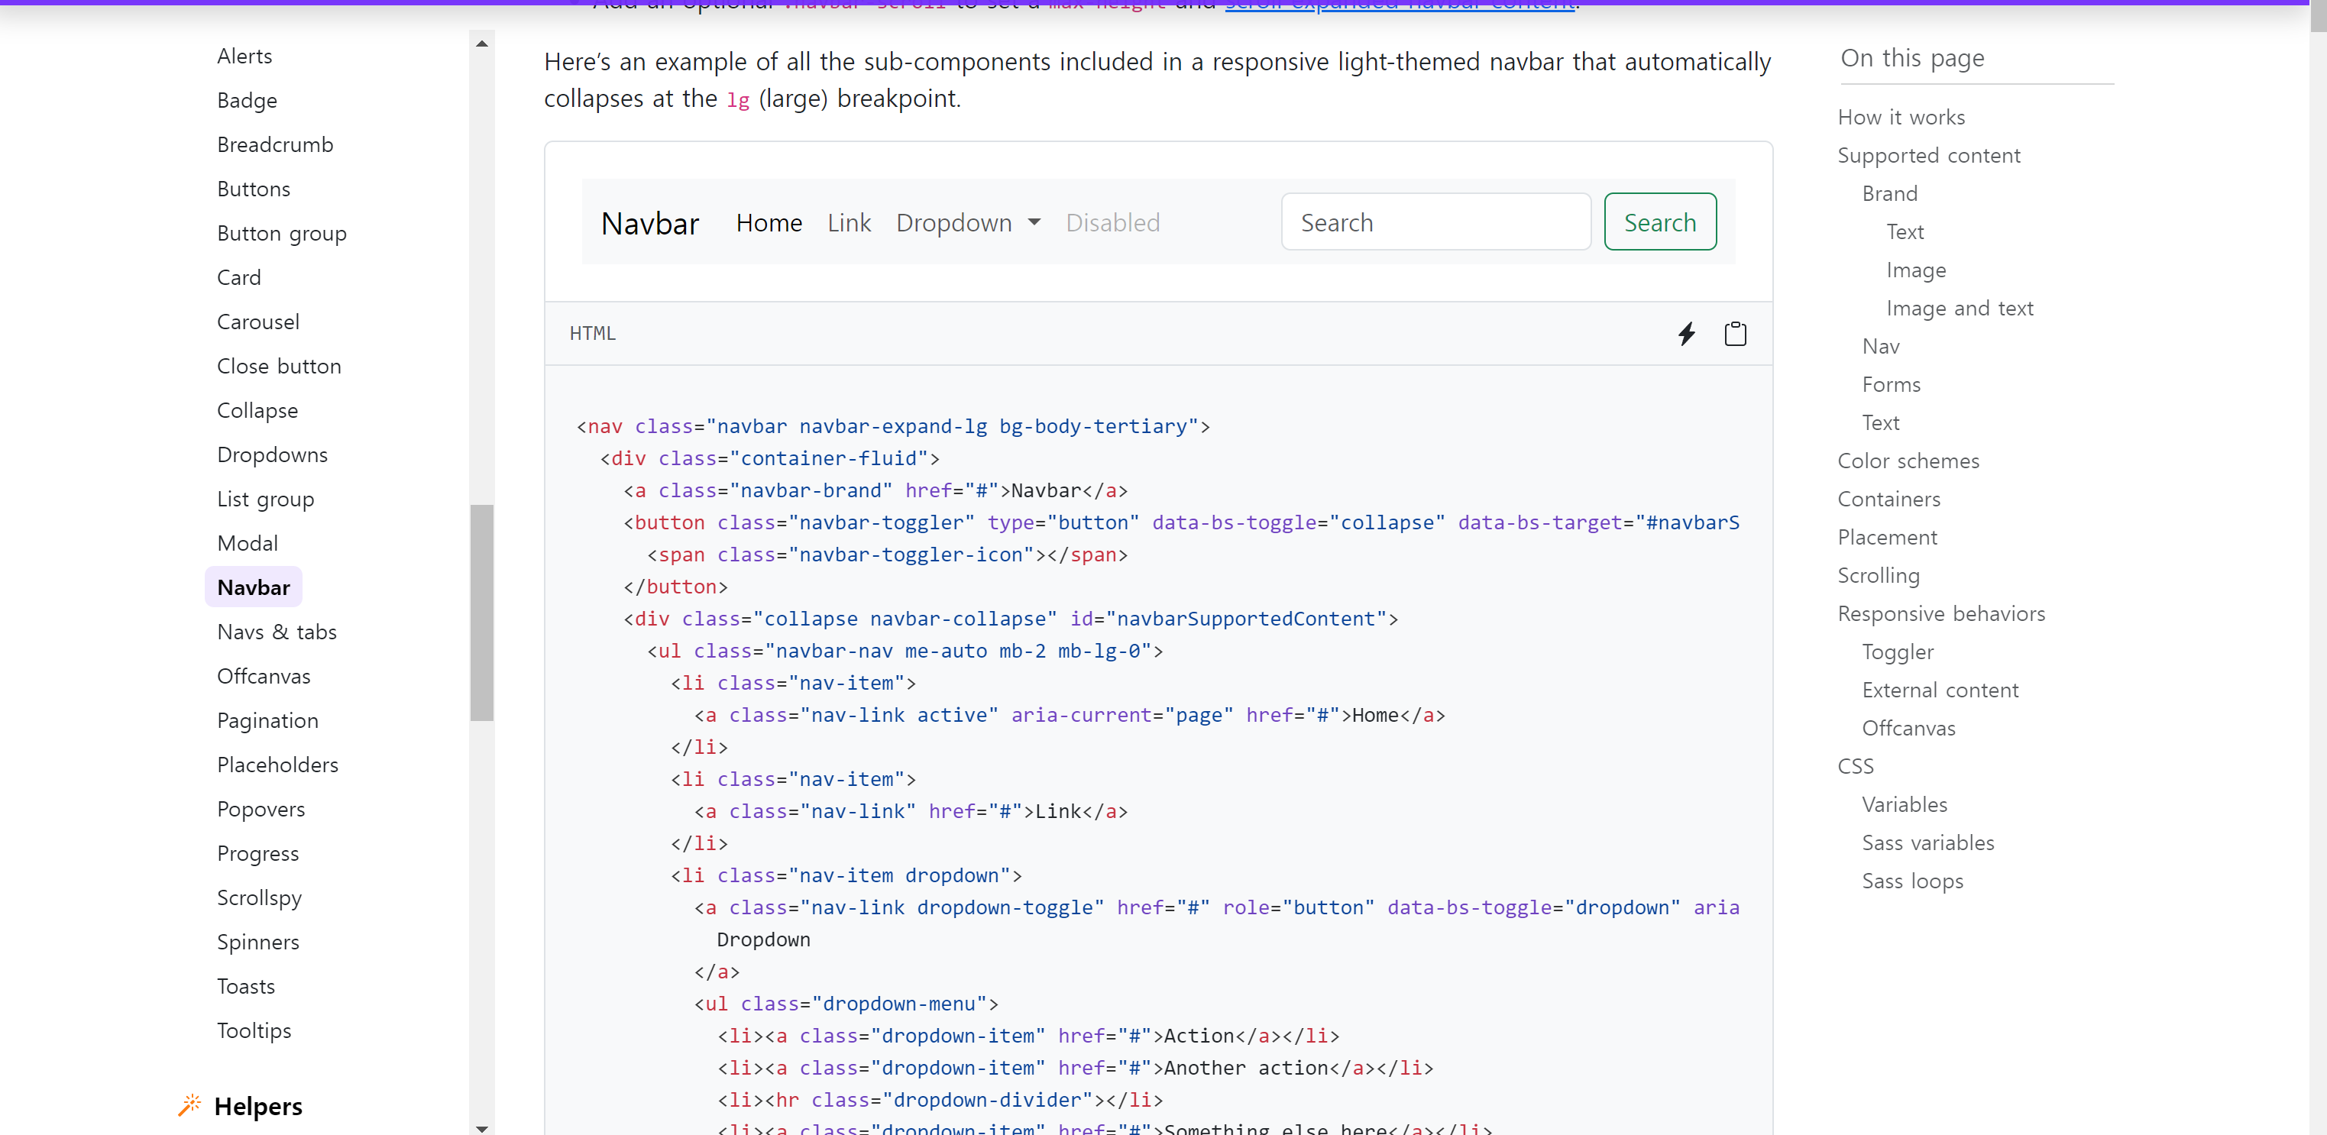Screen dimensions: 2327x1135
Task: Copy code with the clipboard icon
Action: click(1734, 333)
